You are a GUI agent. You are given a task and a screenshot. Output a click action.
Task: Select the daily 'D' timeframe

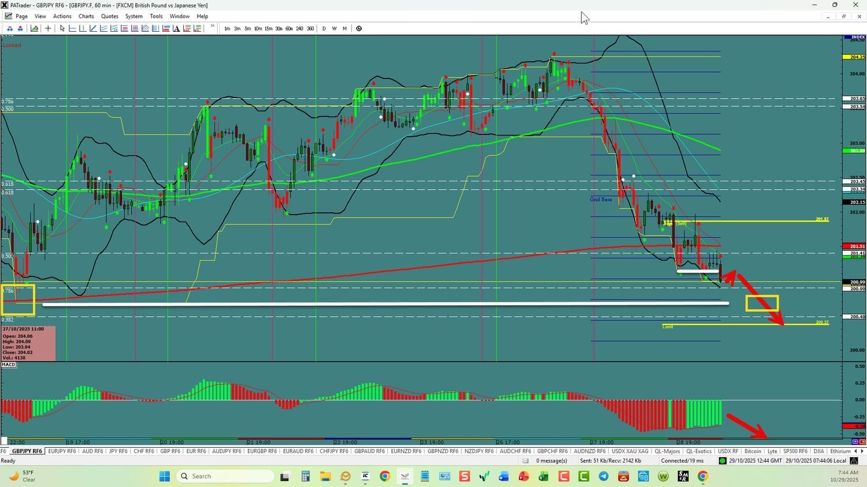pos(324,28)
